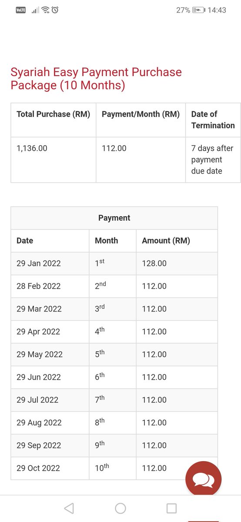
Task: Click the Date of Termination header
Action: click(x=213, y=120)
